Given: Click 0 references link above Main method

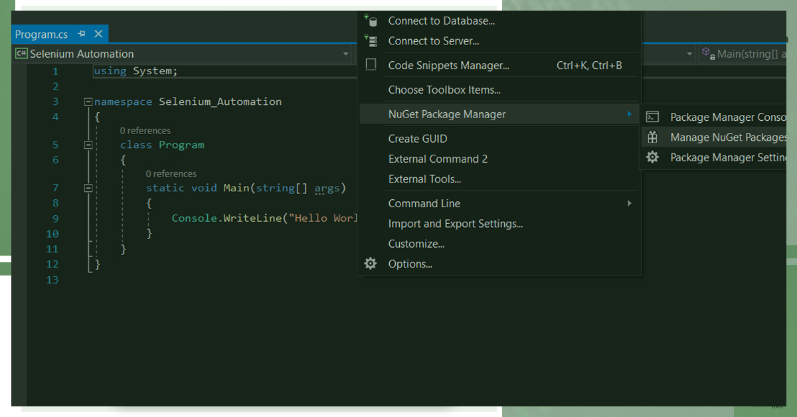Looking at the screenshot, I should point(171,174).
